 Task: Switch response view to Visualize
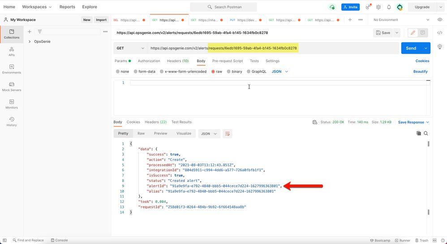click(184, 133)
